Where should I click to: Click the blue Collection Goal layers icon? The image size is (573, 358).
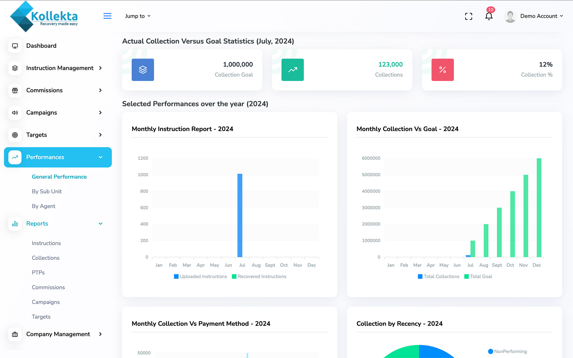point(143,70)
